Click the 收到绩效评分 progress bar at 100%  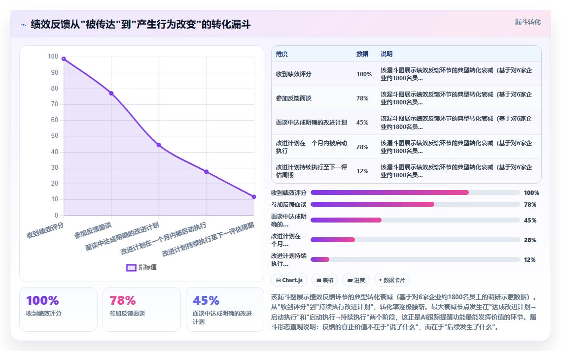coord(416,192)
